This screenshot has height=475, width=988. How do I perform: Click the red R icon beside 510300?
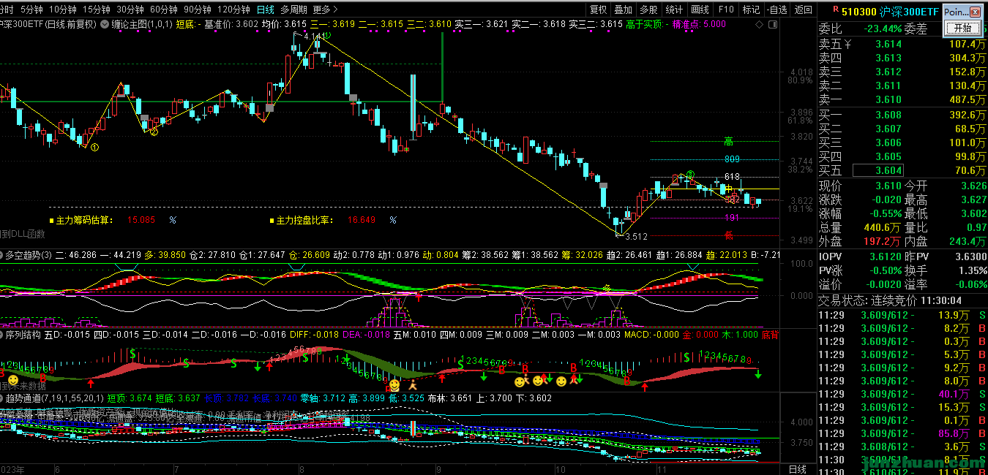point(835,9)
